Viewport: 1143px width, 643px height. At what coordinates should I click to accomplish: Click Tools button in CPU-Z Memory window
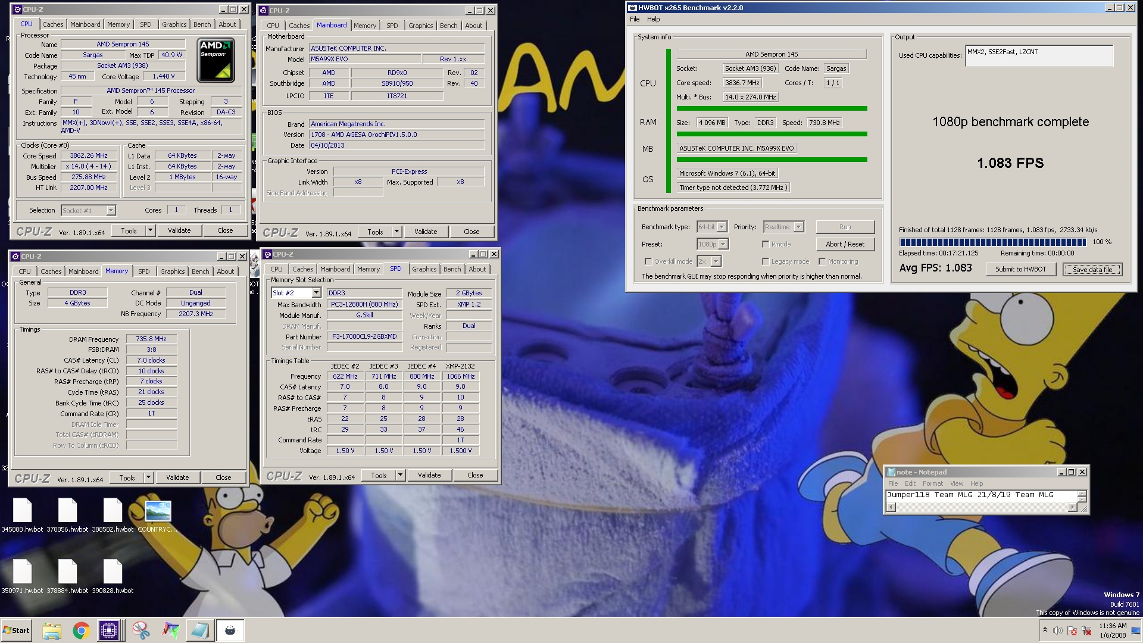click(127, 477)
